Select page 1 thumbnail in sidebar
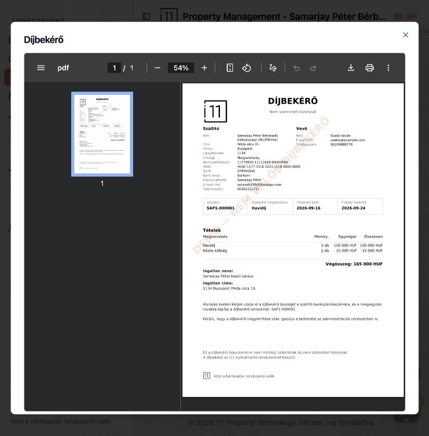The image size is (429, 436). tap(102, 134)
